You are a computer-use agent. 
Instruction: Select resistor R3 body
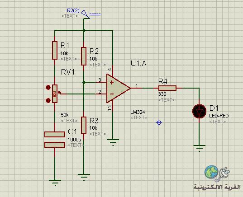pos(84,125)
